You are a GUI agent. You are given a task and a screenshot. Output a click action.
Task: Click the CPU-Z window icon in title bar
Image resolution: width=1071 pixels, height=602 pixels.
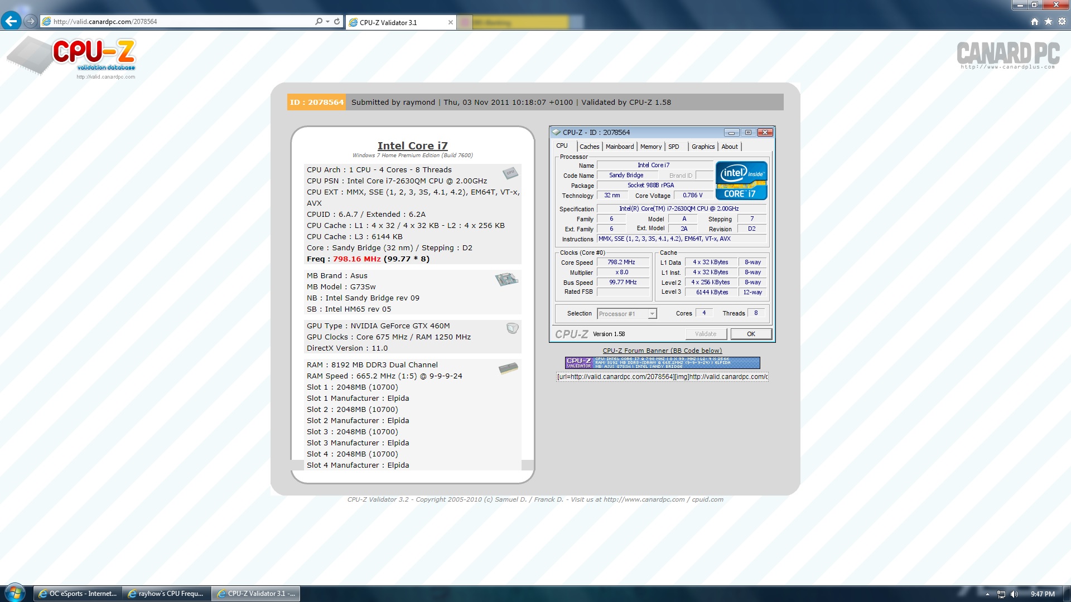pos(556,132)
